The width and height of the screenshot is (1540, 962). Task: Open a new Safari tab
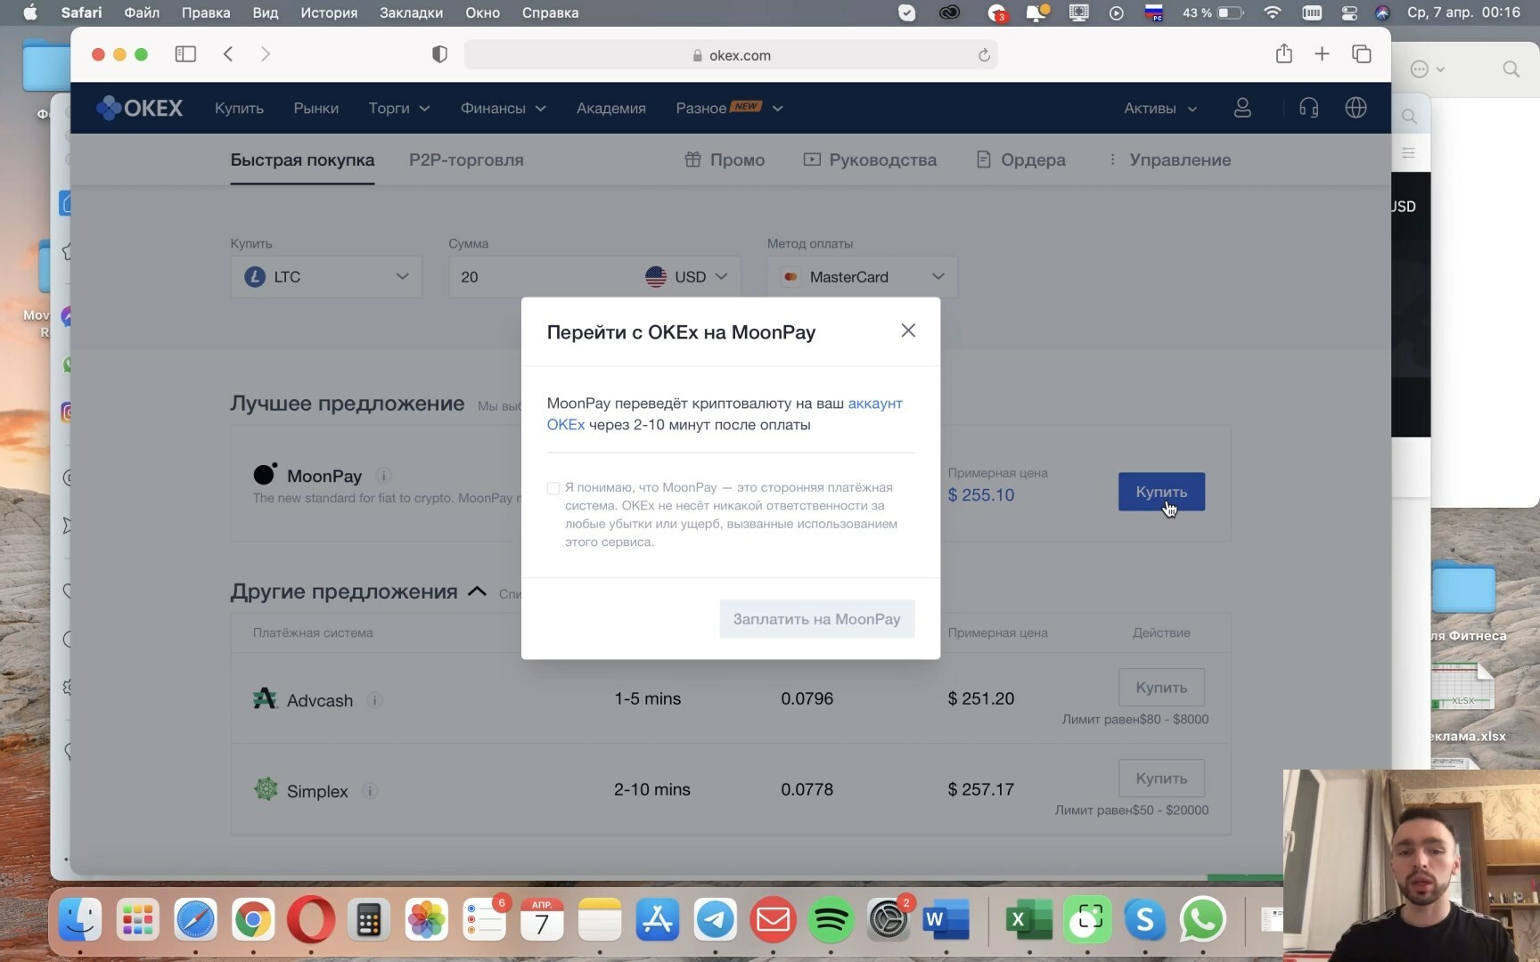1322,54
